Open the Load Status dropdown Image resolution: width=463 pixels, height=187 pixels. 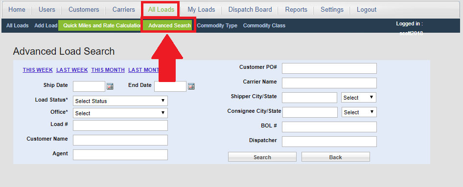pos(120,101)
